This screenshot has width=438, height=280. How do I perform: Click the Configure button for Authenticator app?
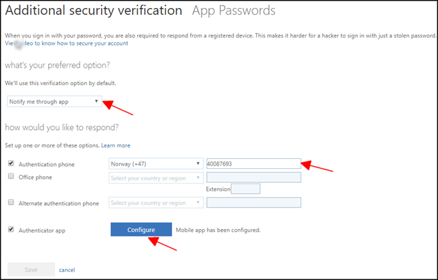point(141,229)
